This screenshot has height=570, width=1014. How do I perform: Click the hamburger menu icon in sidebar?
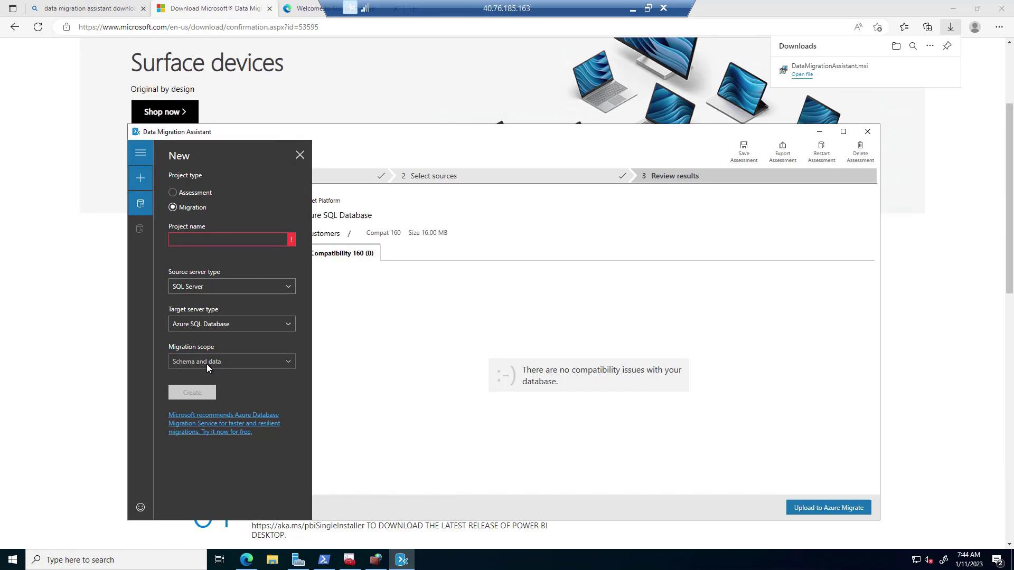point(140,153)
